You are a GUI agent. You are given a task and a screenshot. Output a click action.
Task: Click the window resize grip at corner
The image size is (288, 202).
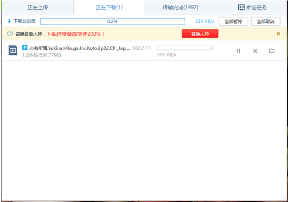pos(284,197)
